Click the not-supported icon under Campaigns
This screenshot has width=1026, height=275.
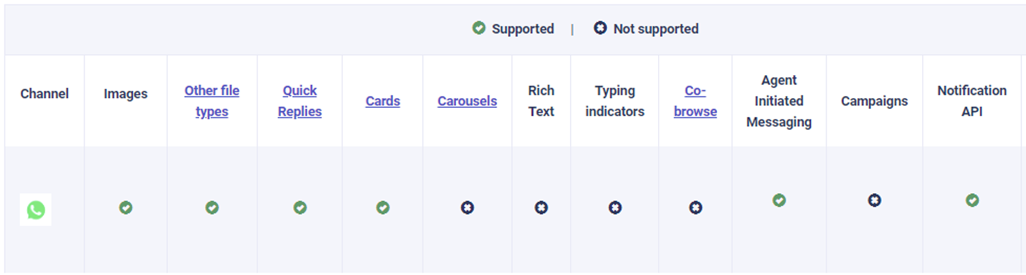click(x=874, y=200)
